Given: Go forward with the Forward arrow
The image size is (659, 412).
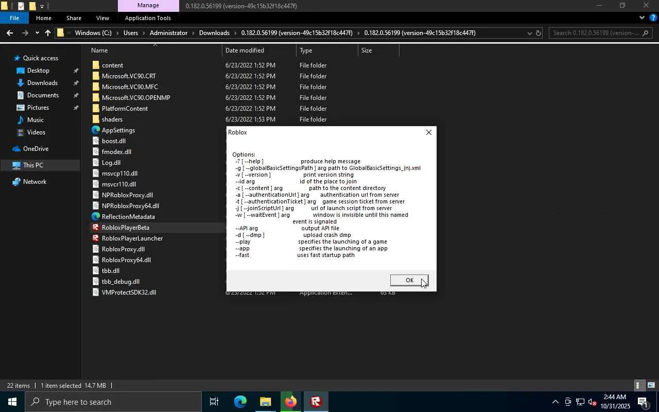Looking at the screenshot, I should point(25,33).
